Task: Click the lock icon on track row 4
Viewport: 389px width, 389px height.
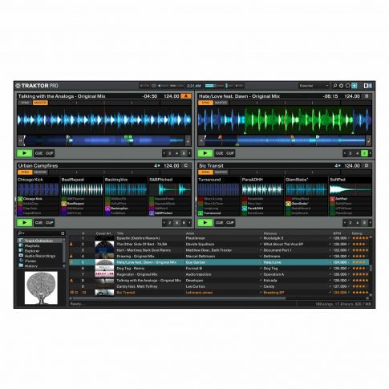Action: pos(71,256)
